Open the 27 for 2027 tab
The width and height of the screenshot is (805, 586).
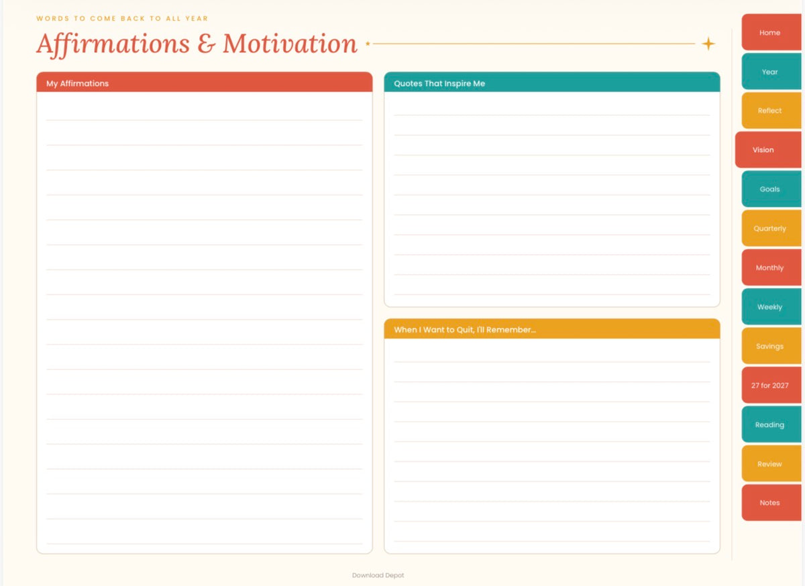(x=771, y=385)
